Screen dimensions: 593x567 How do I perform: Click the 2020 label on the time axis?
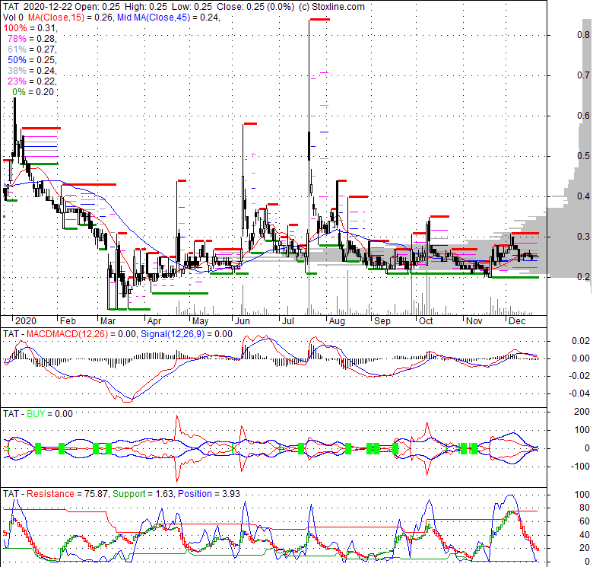[x=26, y=321]
